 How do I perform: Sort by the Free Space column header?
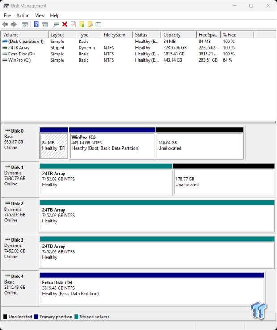click(208, 35)
